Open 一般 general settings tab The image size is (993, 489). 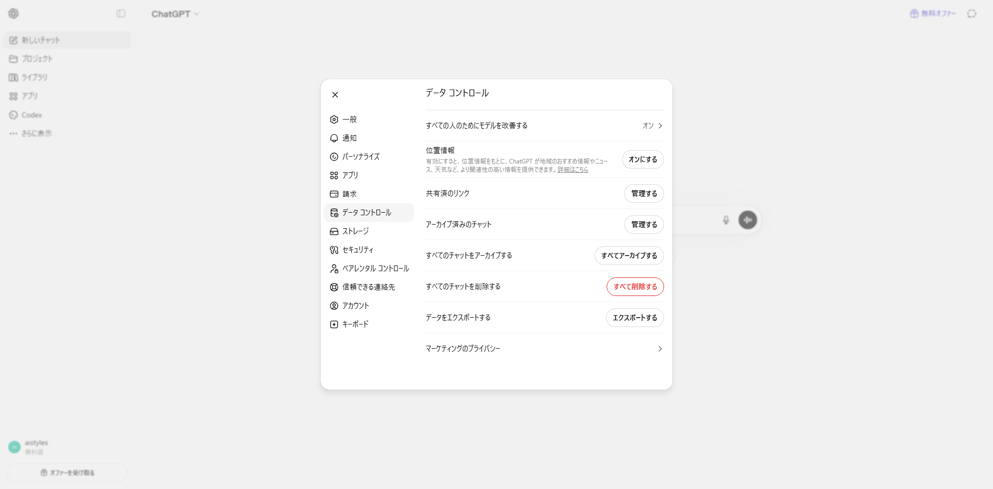coord(369,120)
